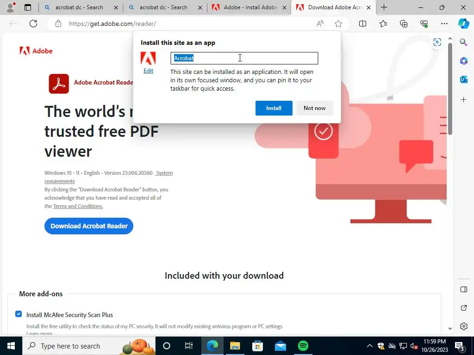
Task: Open Browser essentials heart icon
Action: [x=424, y=24]
